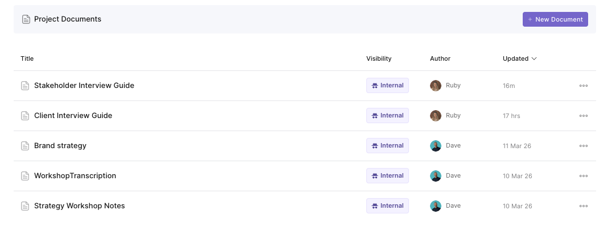The image size is (616, 231).
Task: Click Internal badge on Stakeholder Interview Guide
Action: tap(387, 86)
